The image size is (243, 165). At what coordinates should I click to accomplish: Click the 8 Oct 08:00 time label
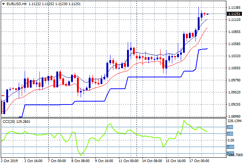coord(80,161)
